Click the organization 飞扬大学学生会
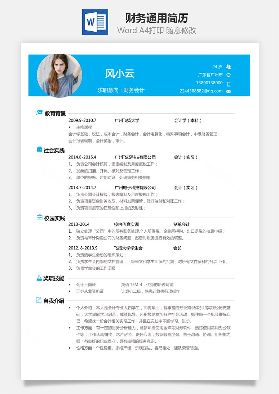 pyautogui.click(x=128, y=248)
